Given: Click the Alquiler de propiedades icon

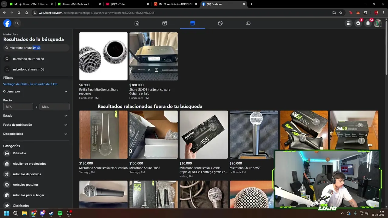Looking at the screenshot, I should click(x=7, y=164).
